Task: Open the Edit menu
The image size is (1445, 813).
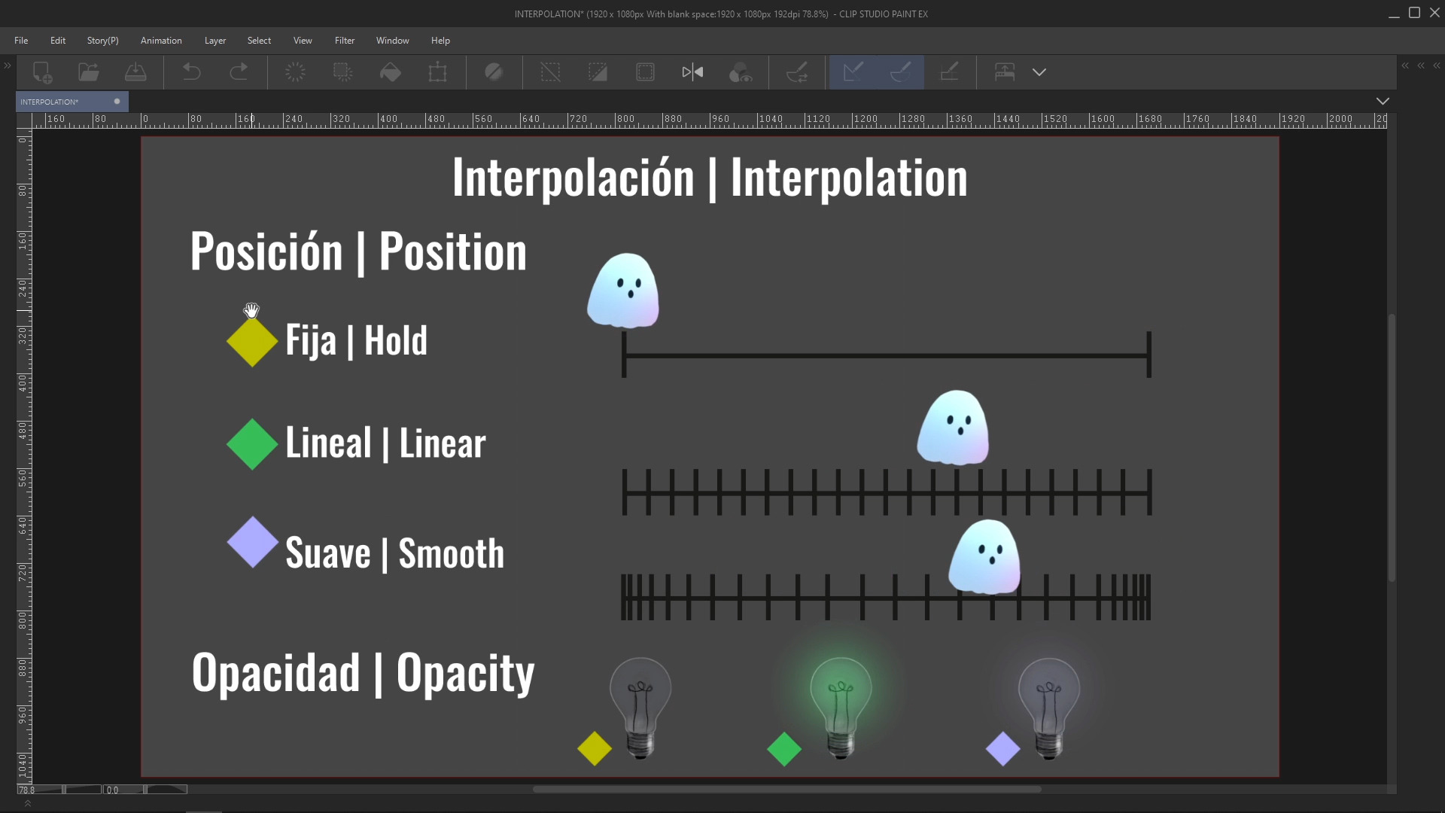Action: coord(58,41)
